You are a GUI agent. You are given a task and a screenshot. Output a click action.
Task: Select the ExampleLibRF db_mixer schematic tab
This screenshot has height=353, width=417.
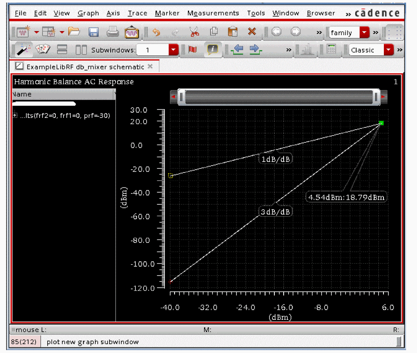tap(85, 67)
